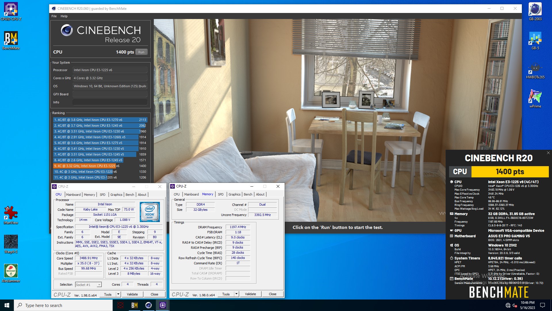Switch to Bench tab in left CPU-Z

[130, 195]
